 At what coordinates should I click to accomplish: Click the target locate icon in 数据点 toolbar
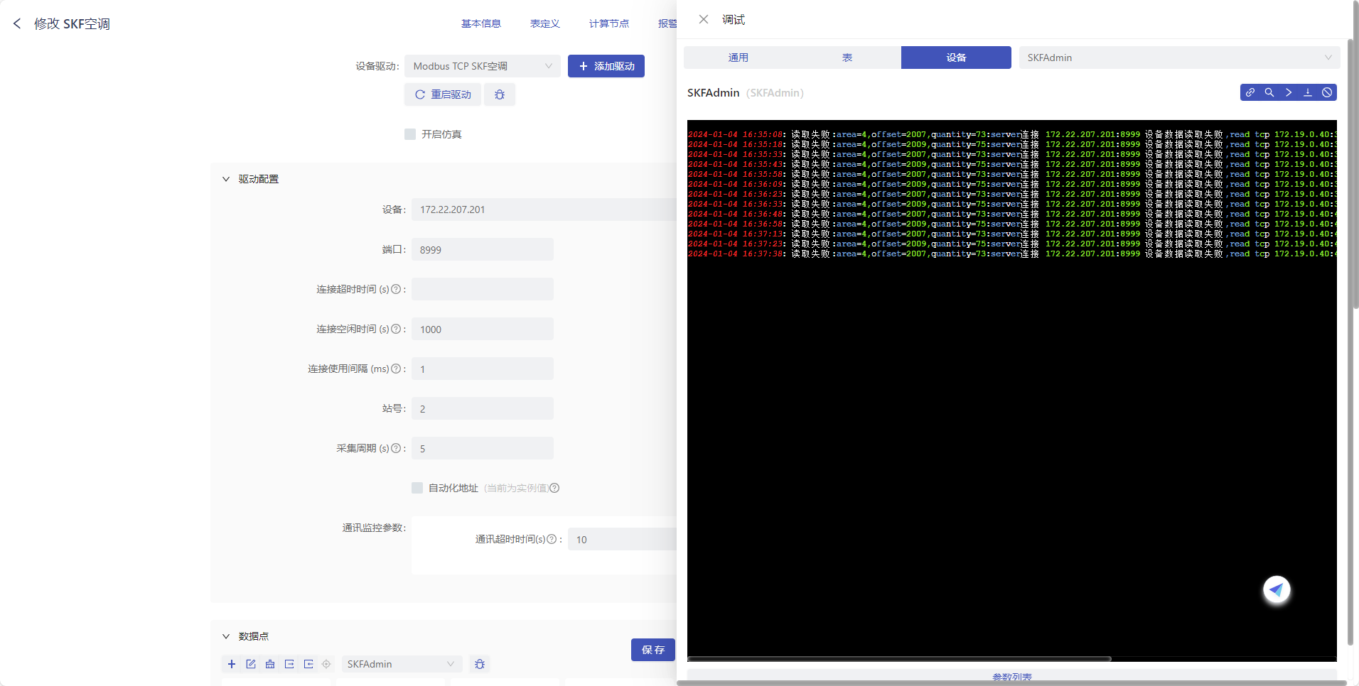[x=326, y=664]
